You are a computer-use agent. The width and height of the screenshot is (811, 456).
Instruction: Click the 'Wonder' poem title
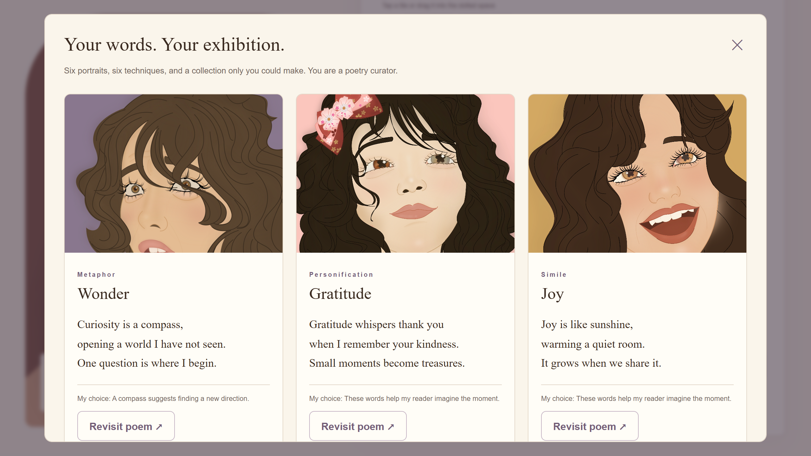pos(104,294)
